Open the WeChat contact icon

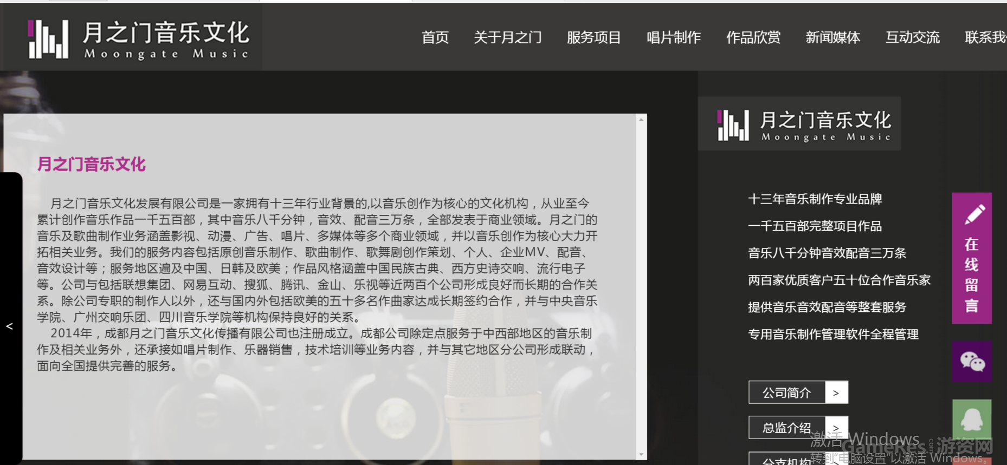pyautogui.click(x=972, y=361)
